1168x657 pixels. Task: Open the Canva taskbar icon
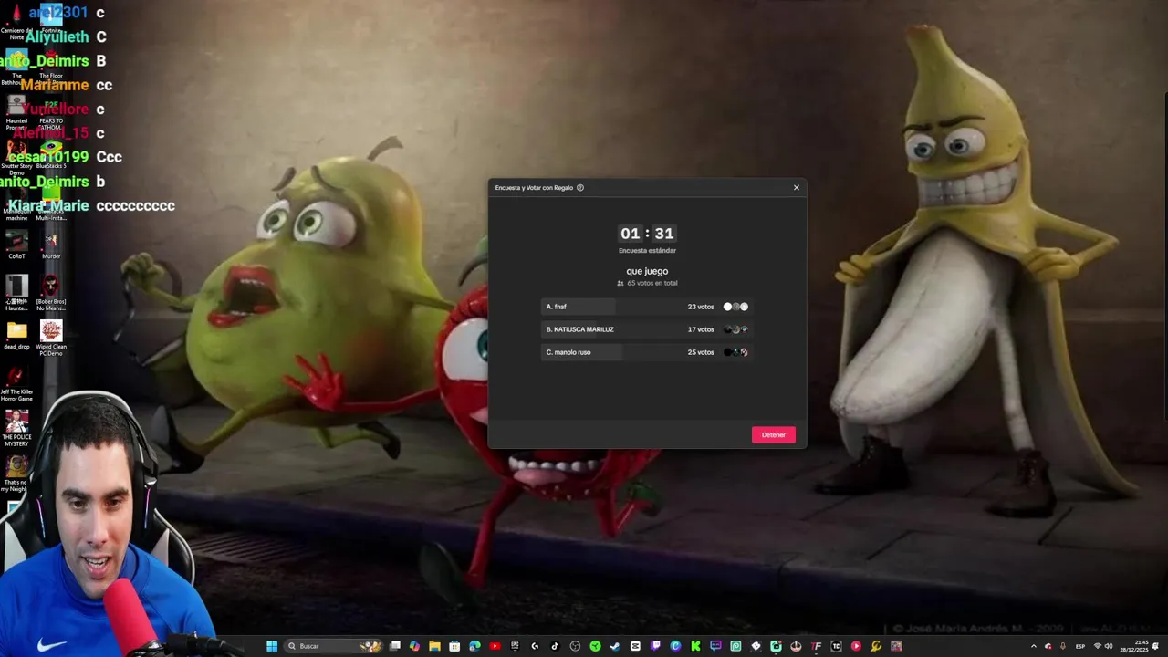click(x=675, y=646)
